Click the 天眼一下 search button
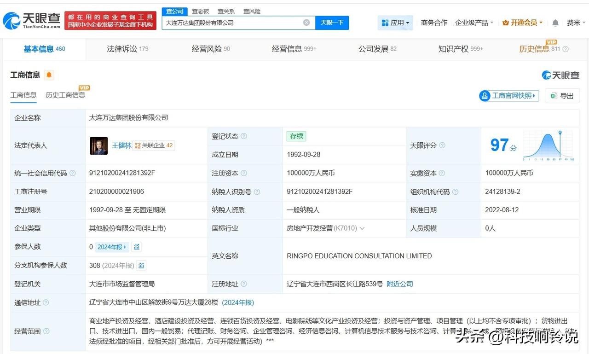Viewport: 589px width, 354px height. 332,23
